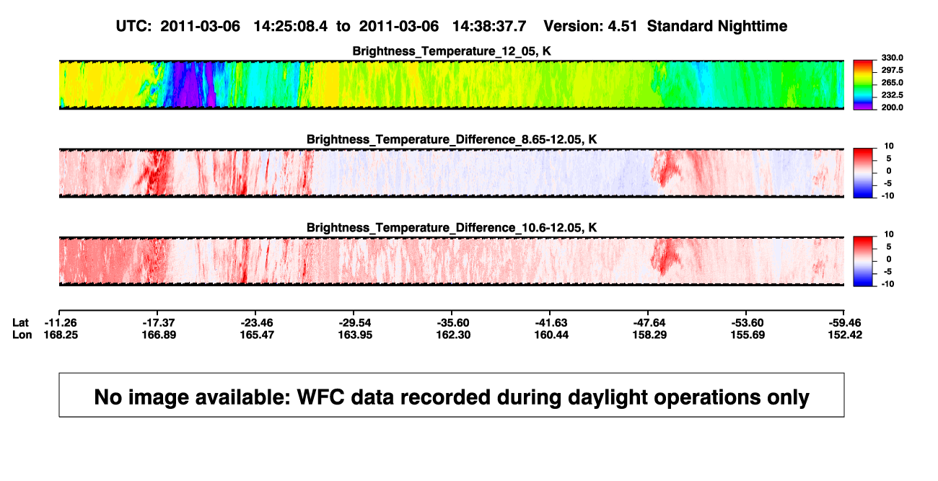This screenshot has height=481, width=938.
Task: Click the 'Standard Nighttime' header text
Action: [717, 26]
